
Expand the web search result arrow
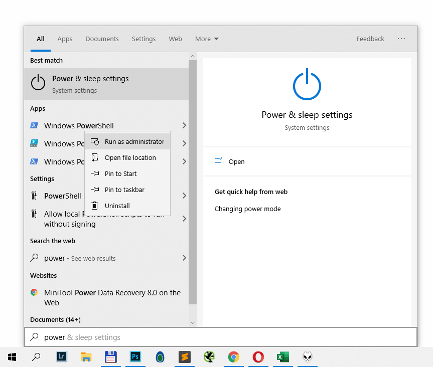184,258
